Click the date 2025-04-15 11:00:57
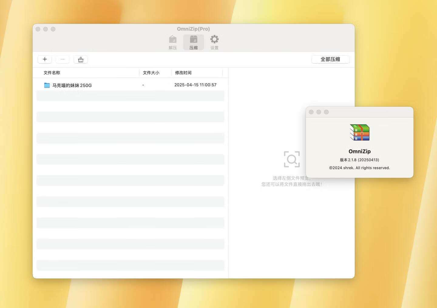Screen dimensions: 437x308 pyautogui.click(x=195, y=85)
